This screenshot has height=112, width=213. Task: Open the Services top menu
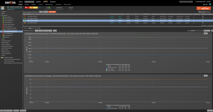38,2
